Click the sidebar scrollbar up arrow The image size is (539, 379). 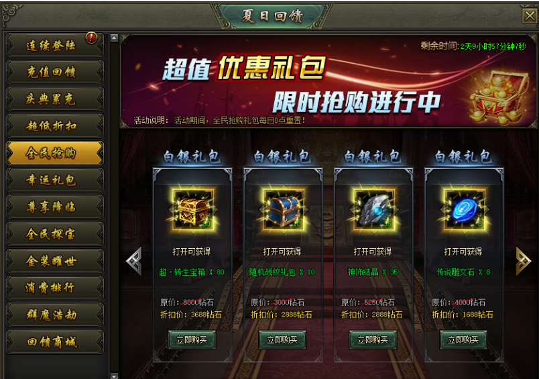[114, 38]
